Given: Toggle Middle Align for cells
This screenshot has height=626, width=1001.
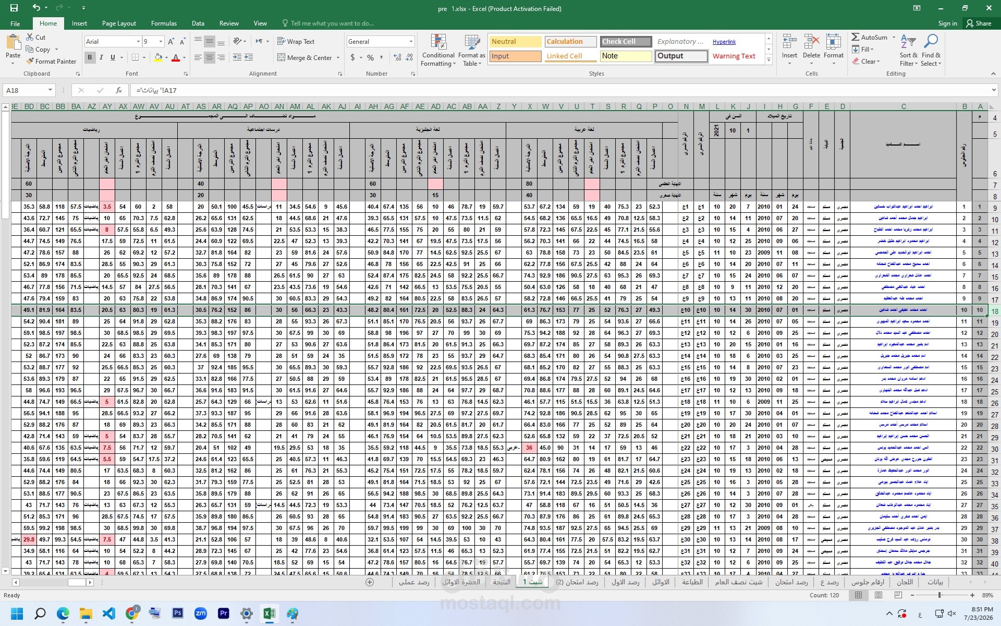Looking at the screenshot, I should [x=210, y=41].
